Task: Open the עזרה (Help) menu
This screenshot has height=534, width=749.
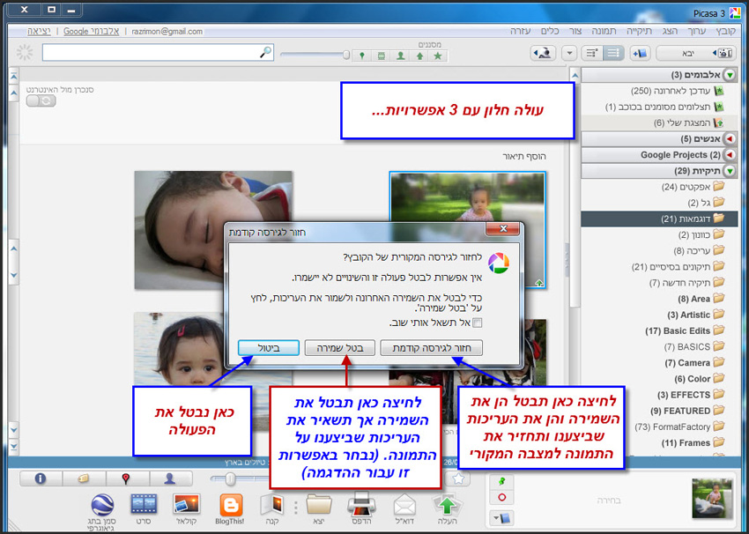Action: point(520,31)
